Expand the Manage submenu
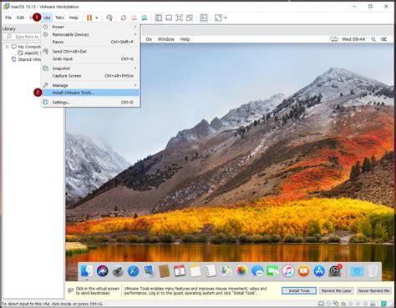Viewport: 396px width, 308px height. pyautogui.click(x=90, y=85)
